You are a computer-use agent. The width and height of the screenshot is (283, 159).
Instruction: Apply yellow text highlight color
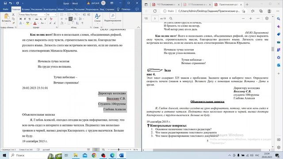[27, 23]
